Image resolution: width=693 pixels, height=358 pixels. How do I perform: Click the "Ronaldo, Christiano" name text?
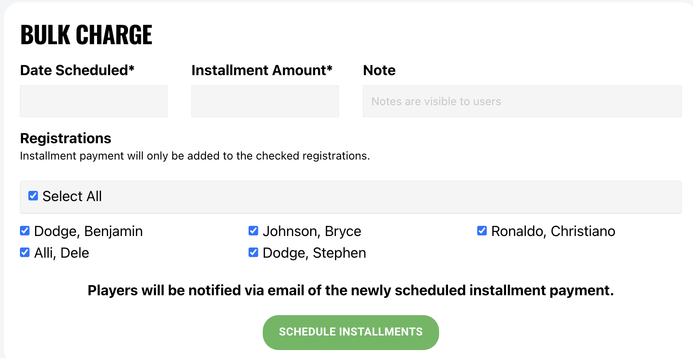pyautogui.click(x=553, y=231)
